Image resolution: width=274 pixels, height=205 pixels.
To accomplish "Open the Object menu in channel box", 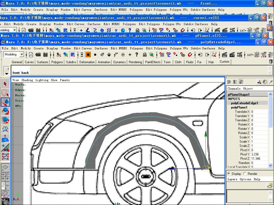I will point(248,89).
